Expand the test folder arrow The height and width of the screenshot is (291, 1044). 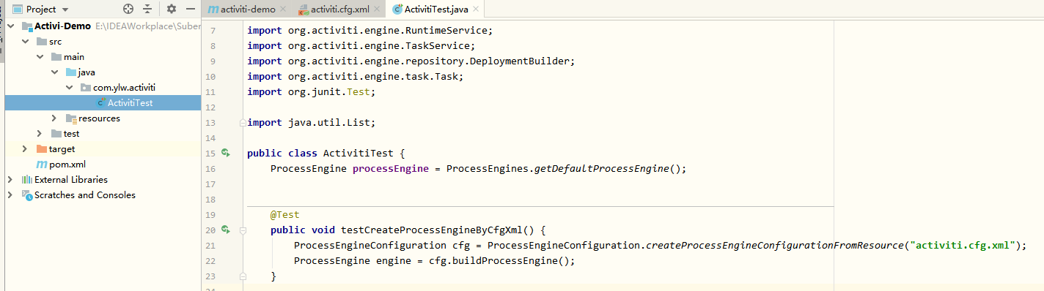40,134
